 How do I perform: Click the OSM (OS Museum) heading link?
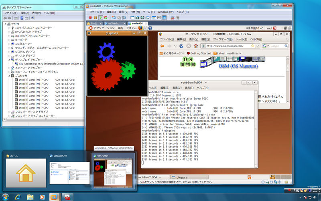tap(238, 66)
